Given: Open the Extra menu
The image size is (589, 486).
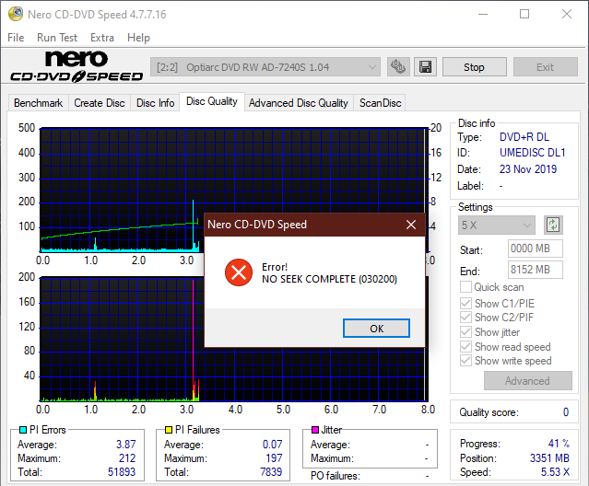Looking at the screenshot, I should tap(102, 38).
